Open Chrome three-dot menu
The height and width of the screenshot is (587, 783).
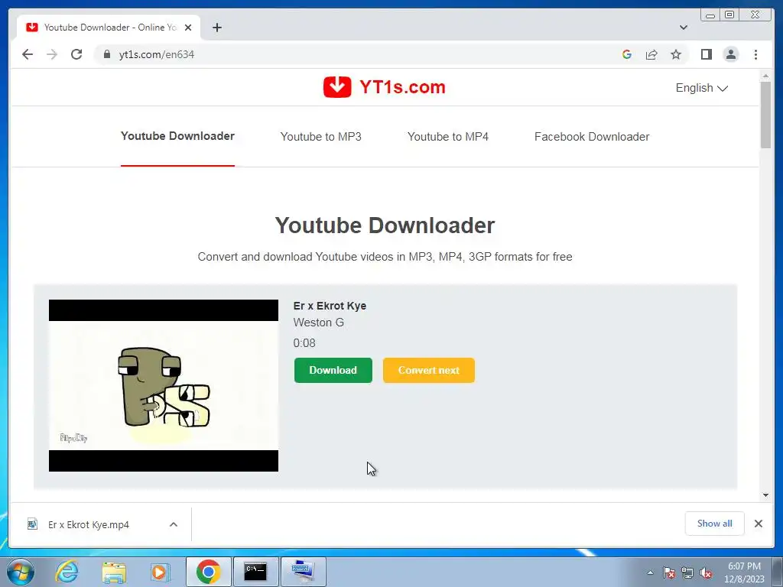[x=756, y=54]
